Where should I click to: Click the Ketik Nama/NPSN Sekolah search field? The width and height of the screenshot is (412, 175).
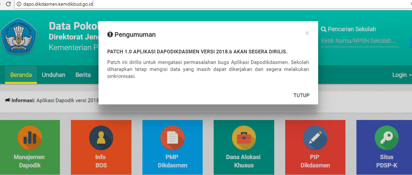click(x=360, y=41)
